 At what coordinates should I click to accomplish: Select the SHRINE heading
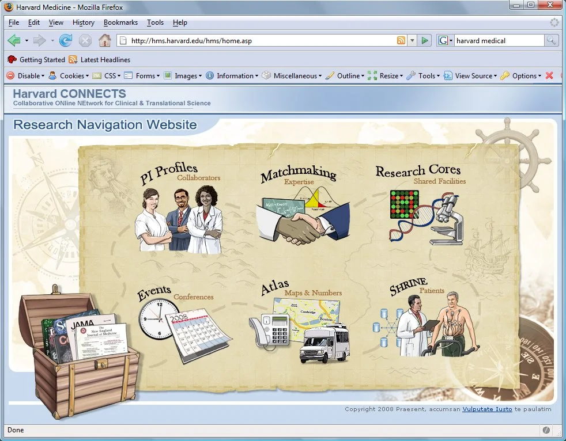point(408,286)
